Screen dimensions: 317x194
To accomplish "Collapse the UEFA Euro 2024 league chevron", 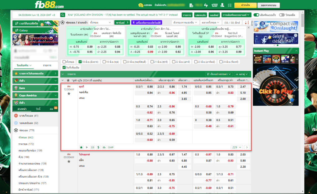I will pyautogui.click(x=63, y=80).
